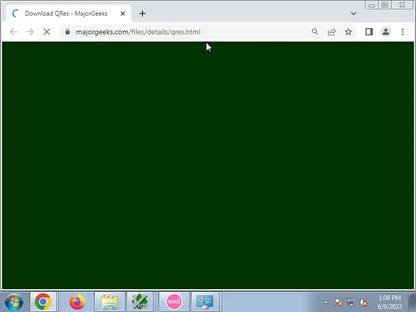Launch Vim from the taskbar
The width and height of the screenshot is (416, 312).
(x=140, y=302)
